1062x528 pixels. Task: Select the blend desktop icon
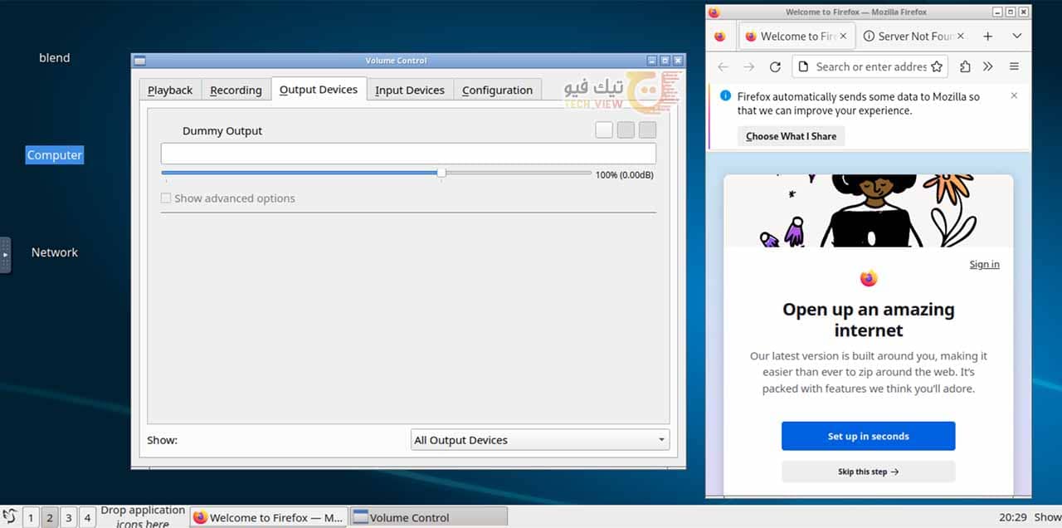pos(55,58)
